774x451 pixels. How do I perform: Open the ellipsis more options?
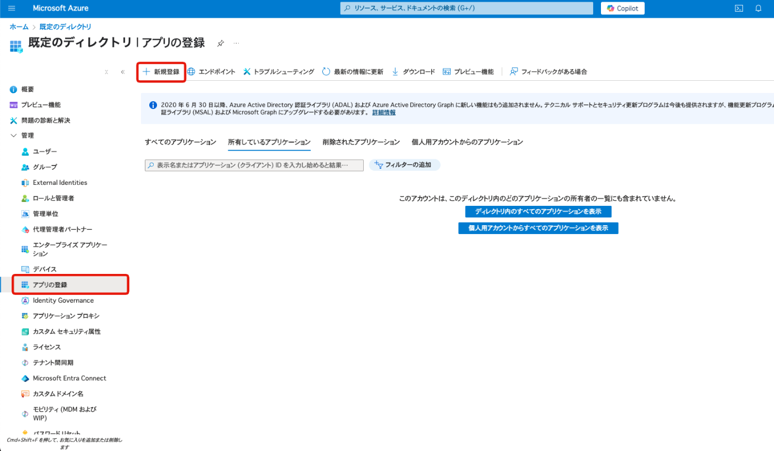pyautogui.click(x=236, y=43)
